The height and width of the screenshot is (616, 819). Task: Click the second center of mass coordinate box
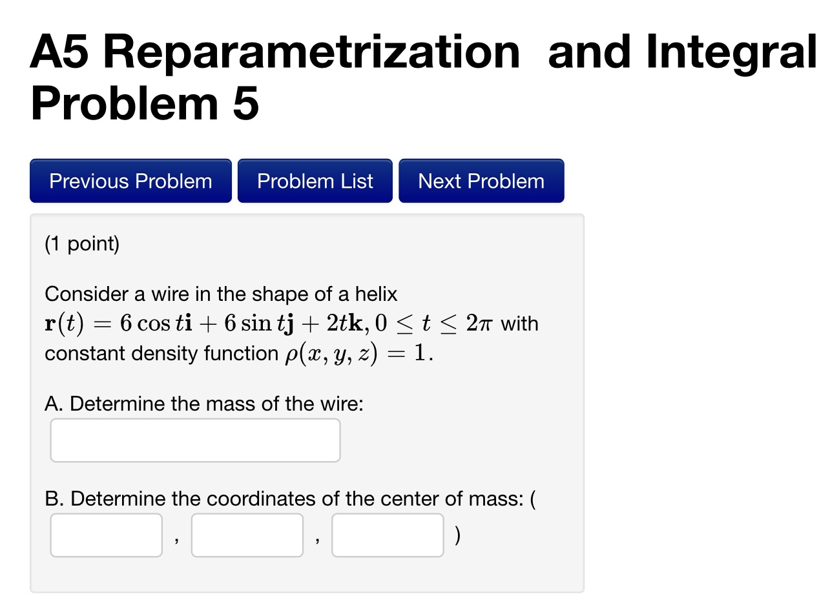click(247, 535)
